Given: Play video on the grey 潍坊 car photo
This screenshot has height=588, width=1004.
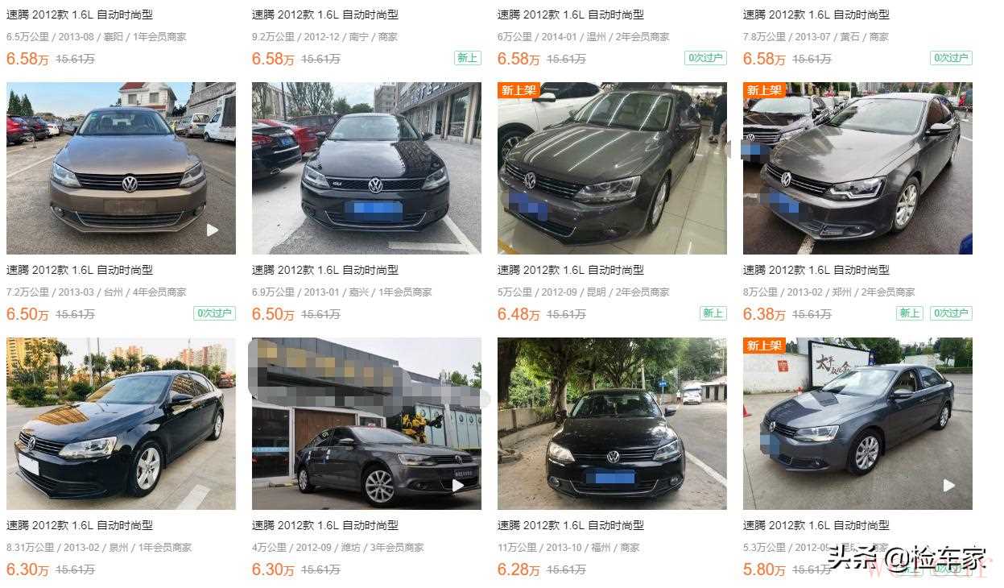Looking at the screenshot, I should (x=458, y=486).
